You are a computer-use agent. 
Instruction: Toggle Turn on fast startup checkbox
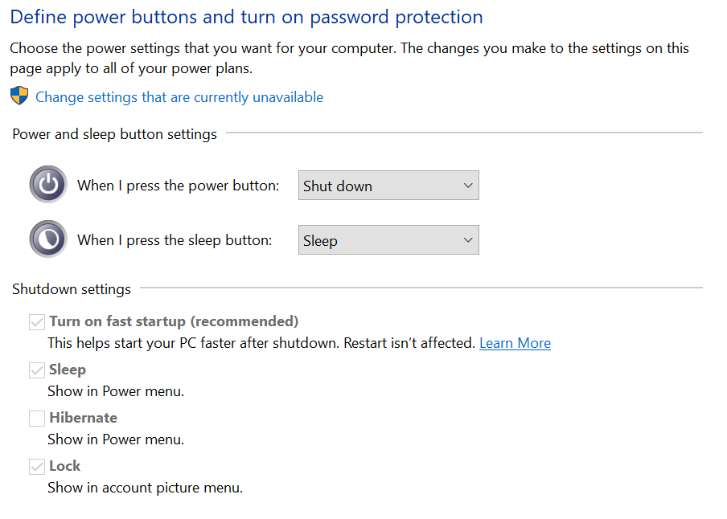[x=37, y=322]
